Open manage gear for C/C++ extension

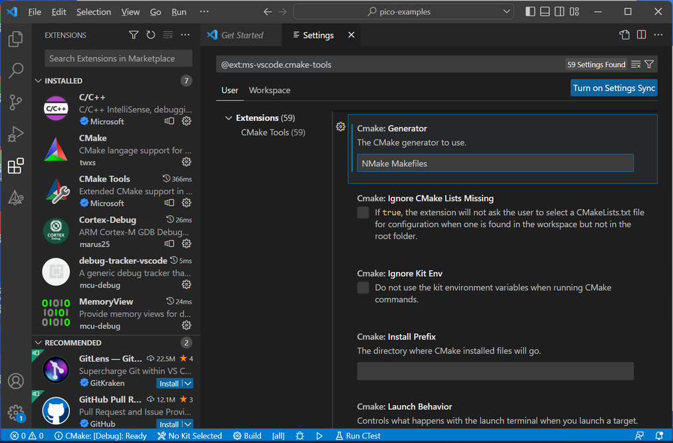(x=186, y=121)
